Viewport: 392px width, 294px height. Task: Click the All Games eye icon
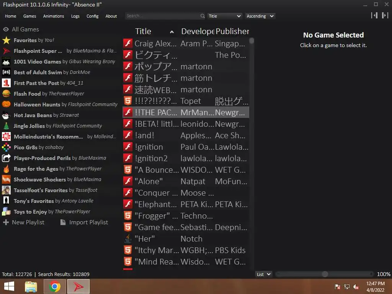(x=6, y=29)
